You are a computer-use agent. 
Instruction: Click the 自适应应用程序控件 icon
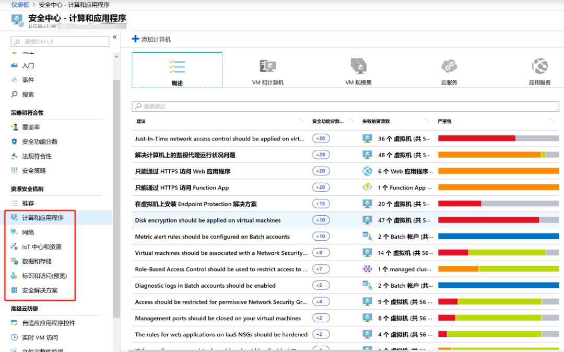(15, 323)
